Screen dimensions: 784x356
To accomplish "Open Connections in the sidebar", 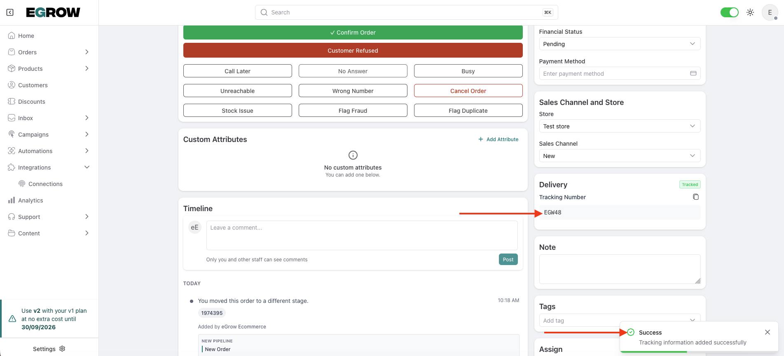I will [45, 184].
